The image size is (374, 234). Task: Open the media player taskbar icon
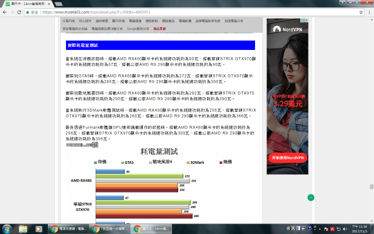(x=38, y=229)
